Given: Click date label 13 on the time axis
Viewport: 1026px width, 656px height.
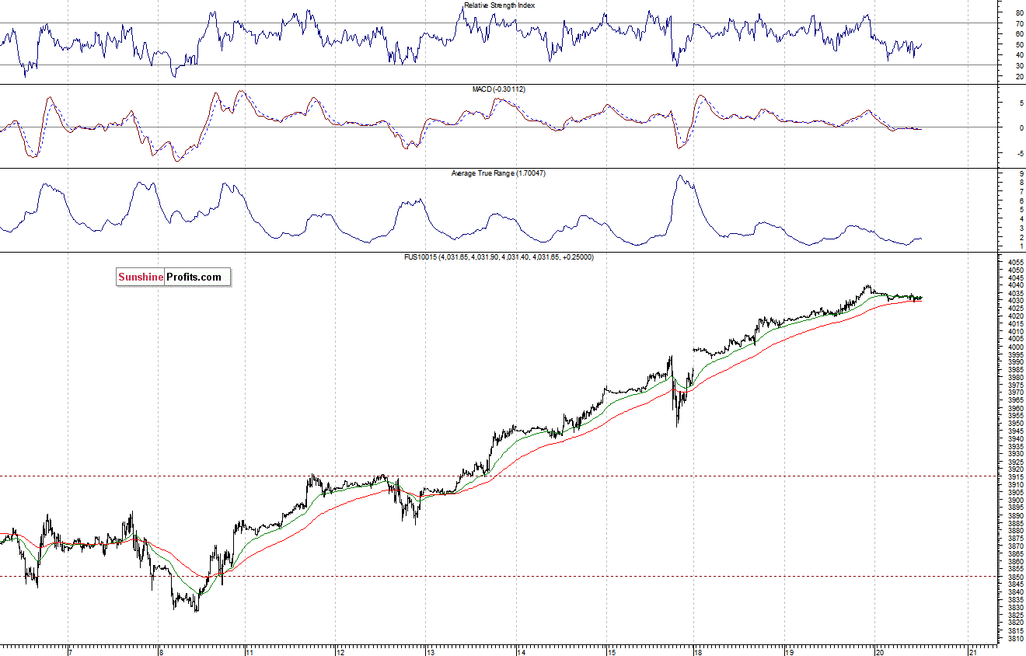Looking at the screenshot, I should 431,651.
